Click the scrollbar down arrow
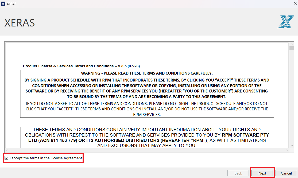 [x=292, y=146]
